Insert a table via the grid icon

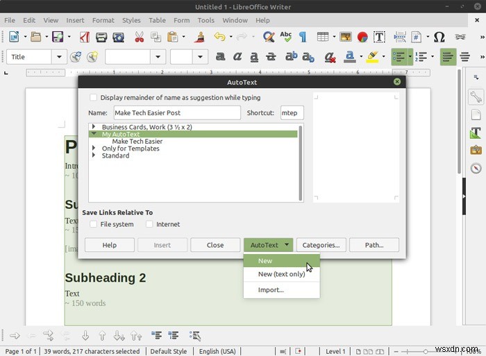pos(323,37)
